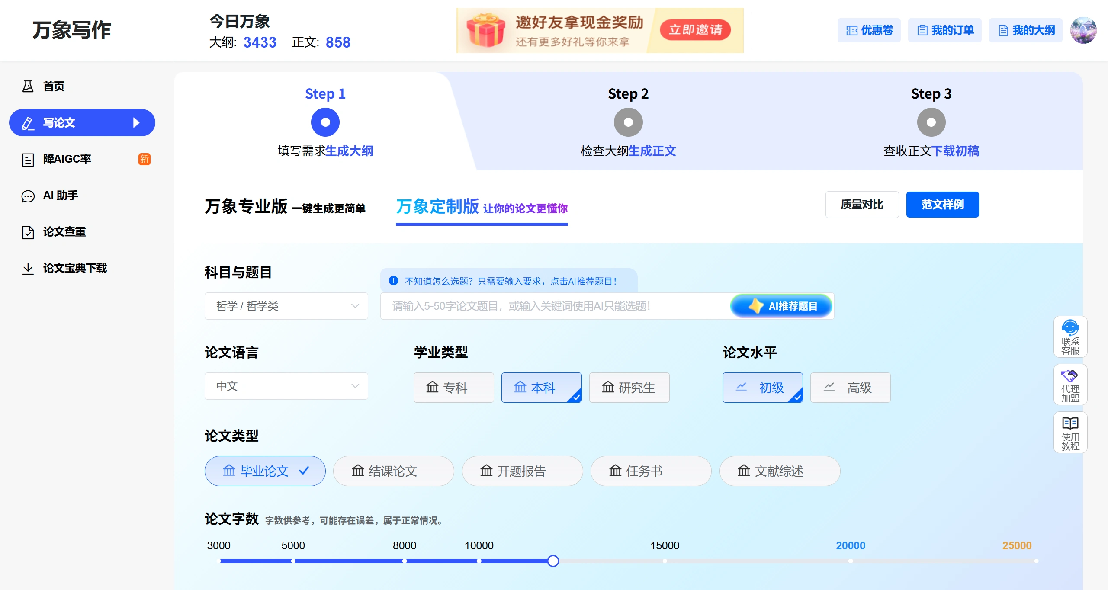Viewport: 1108px width, 590px height.
Task: Switch paper level to 高级
Action: pyautogui.click(x=850, y=387)
